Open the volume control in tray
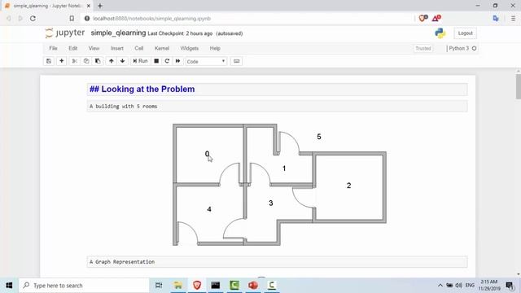This screenshot has width=521, height=293. (459, 286)
